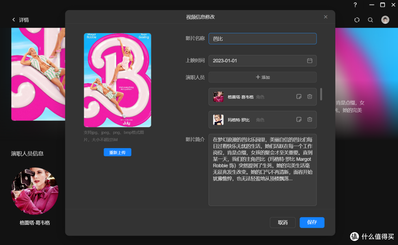Click the 格蕾塔·葛韦格 name under 演职人员信息
The height and width of the screenshot is (245, 398).
coord(35,223)
